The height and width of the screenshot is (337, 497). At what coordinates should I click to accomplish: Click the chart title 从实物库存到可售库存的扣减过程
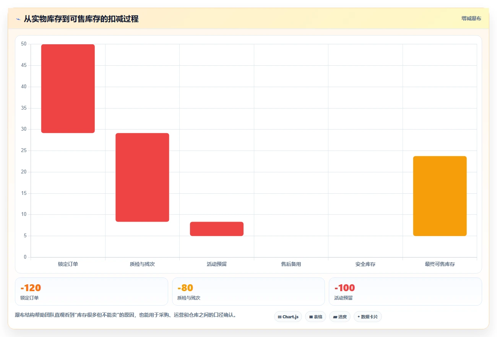81,19
